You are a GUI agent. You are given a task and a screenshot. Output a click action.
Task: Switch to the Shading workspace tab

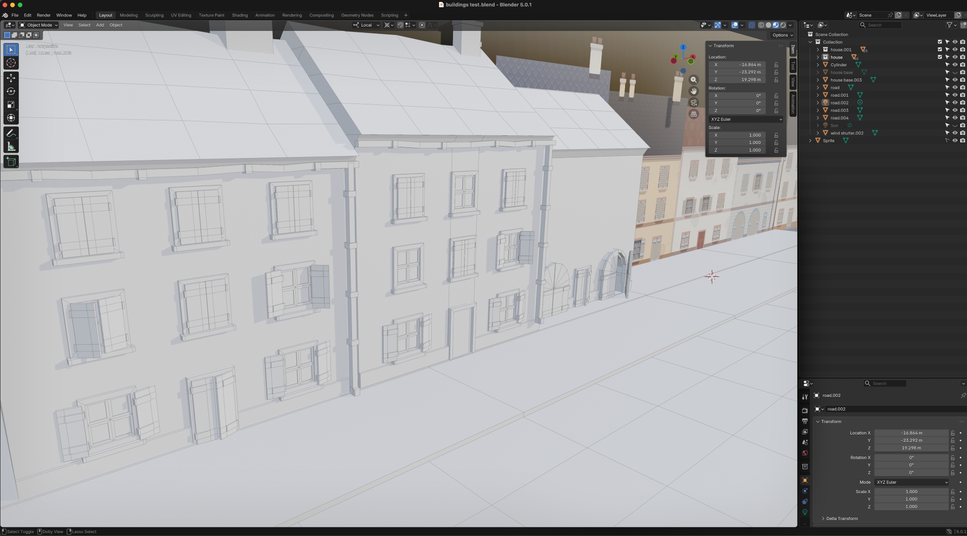click(239, 15)
